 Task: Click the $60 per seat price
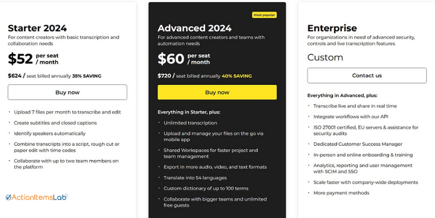tap(184, 59)
